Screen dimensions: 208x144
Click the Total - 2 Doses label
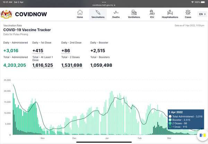[71, 57]
